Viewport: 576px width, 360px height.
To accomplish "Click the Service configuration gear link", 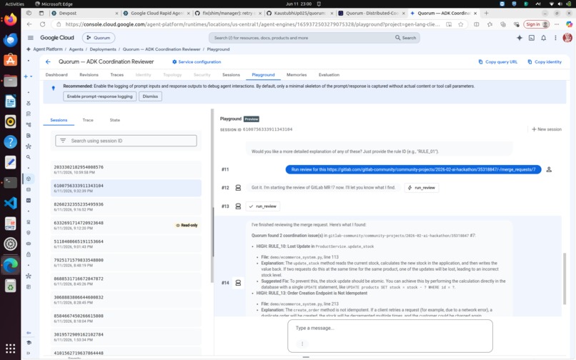I will (x=197, y=61).
